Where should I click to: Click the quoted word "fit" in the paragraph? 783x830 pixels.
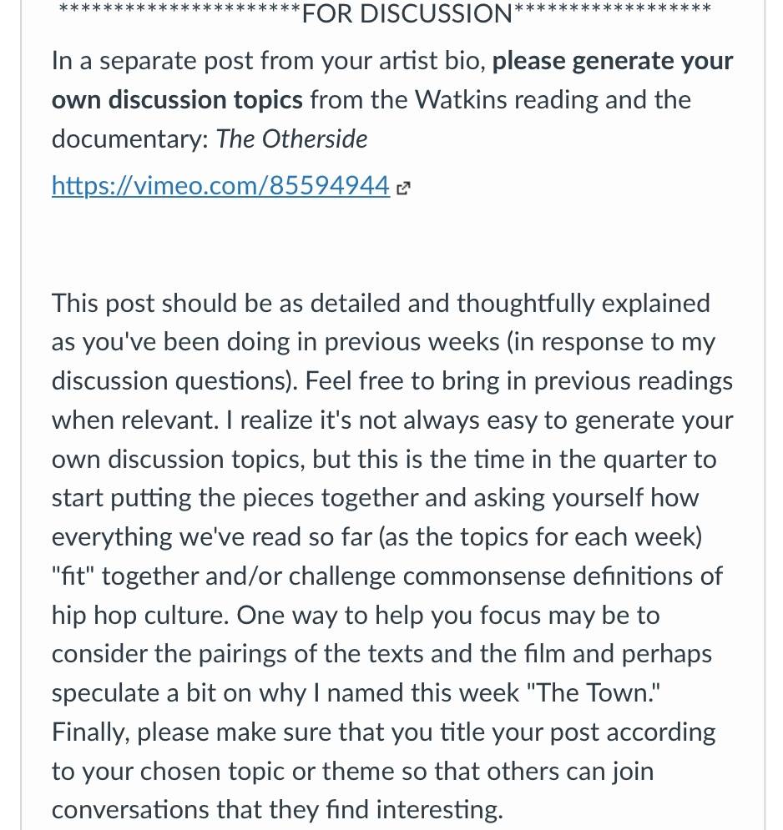coord(73,576)
